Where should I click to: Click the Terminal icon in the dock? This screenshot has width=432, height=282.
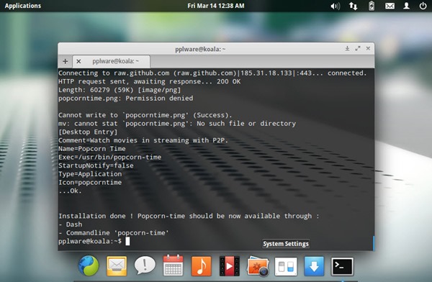click(342, 267)
